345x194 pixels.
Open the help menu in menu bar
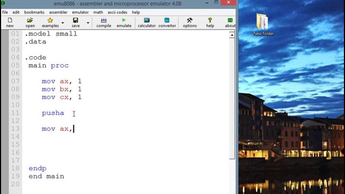(x=136, y=12)
